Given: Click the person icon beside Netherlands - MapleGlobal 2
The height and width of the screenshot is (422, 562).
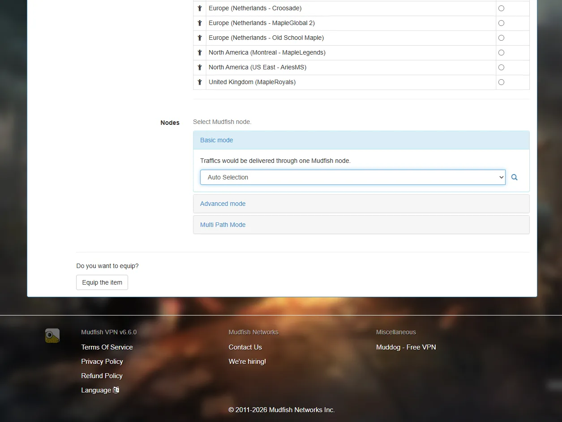Looking at the screenshot, I should (x=200, y=23).
